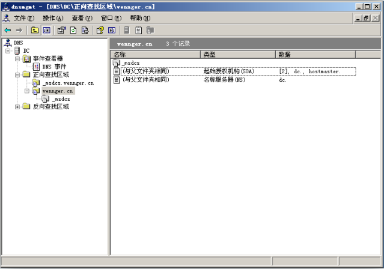Open Properties via the toolbar icon

point(61,30)
